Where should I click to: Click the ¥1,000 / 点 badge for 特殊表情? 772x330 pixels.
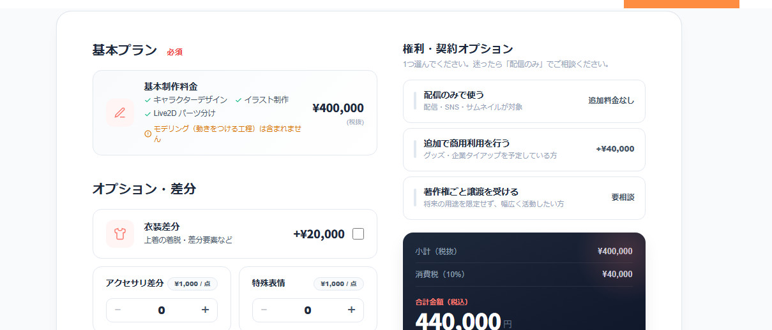pos(338,283)
